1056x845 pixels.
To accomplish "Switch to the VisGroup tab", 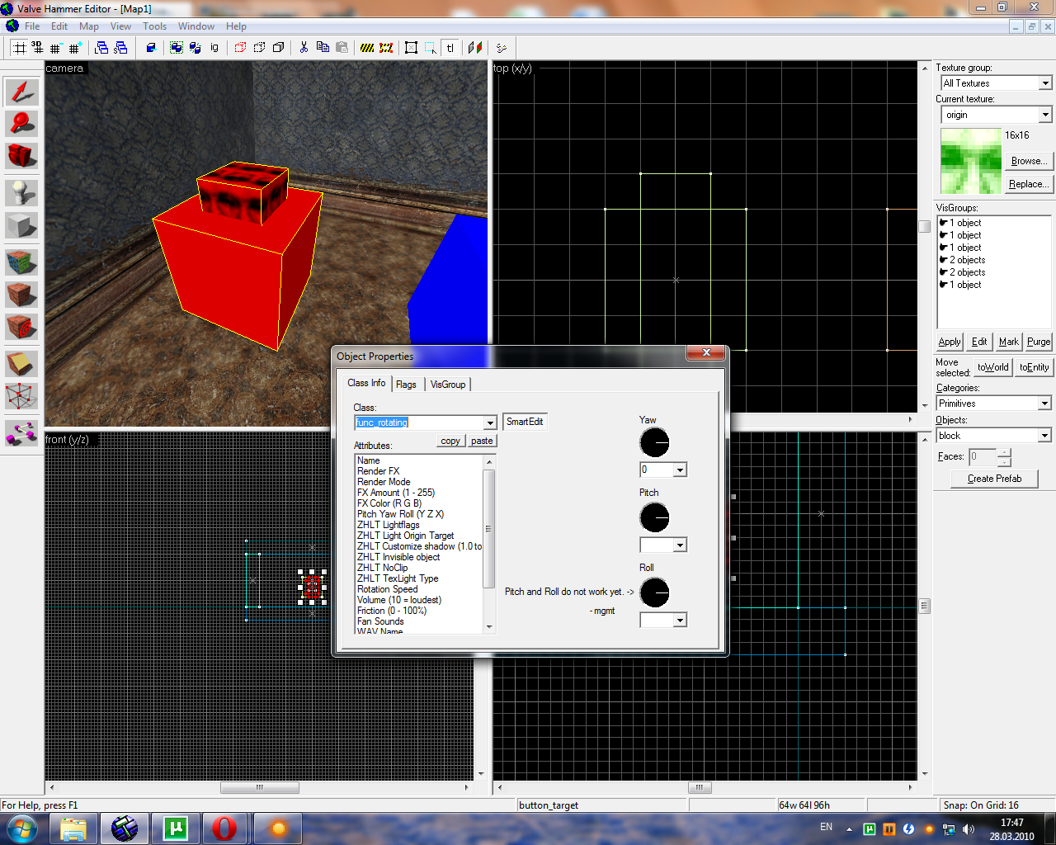I will pyautogui.click(x=448, y=385).
